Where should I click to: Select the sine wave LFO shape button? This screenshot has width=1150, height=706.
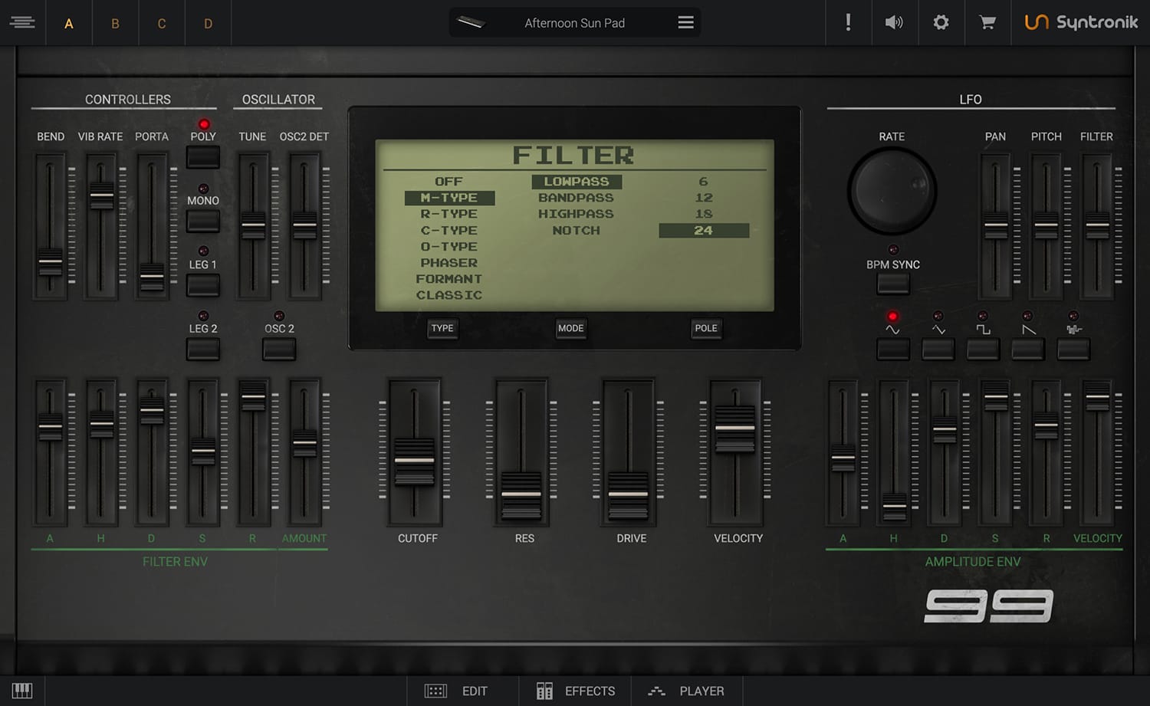point(893,350)
